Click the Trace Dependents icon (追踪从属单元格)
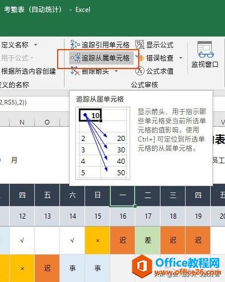225x282 pixels. tap(75, 58)
